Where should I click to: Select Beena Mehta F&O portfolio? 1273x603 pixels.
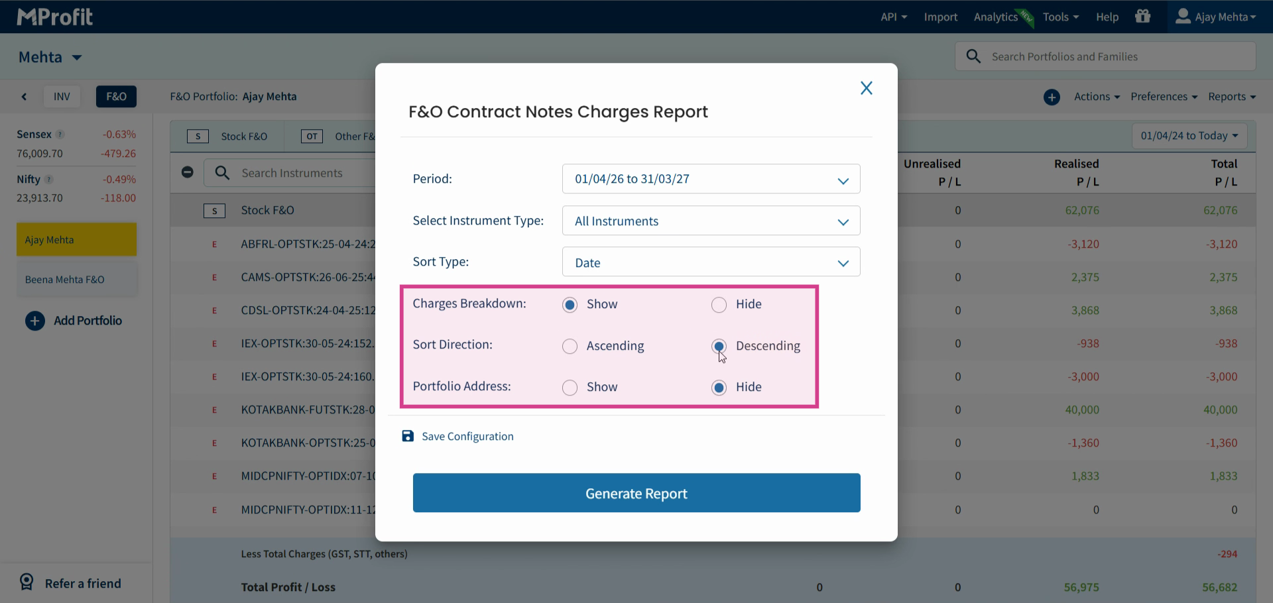(x=76, y=280)
